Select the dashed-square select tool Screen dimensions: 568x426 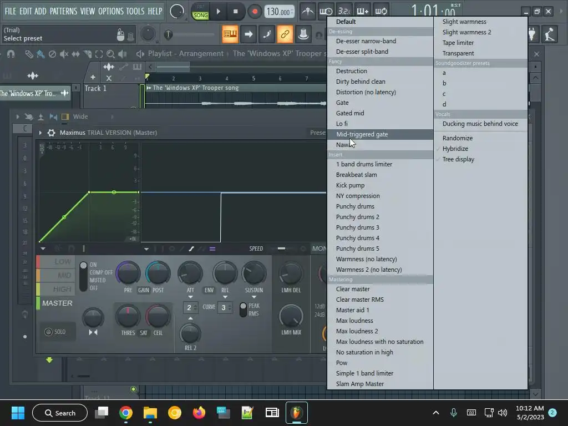(99, 54)
